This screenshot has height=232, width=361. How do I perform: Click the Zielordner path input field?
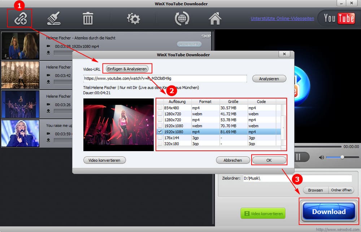pyautogui.click(x=298, y=178)
